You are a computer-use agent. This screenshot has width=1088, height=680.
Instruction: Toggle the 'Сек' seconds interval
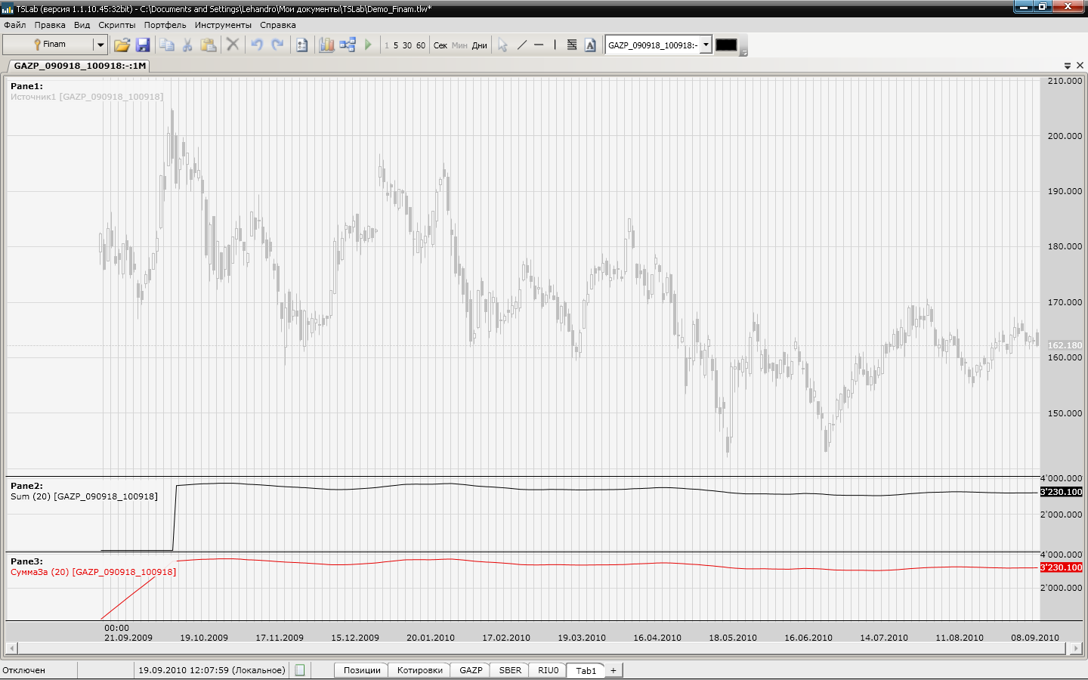coord(440,45)
